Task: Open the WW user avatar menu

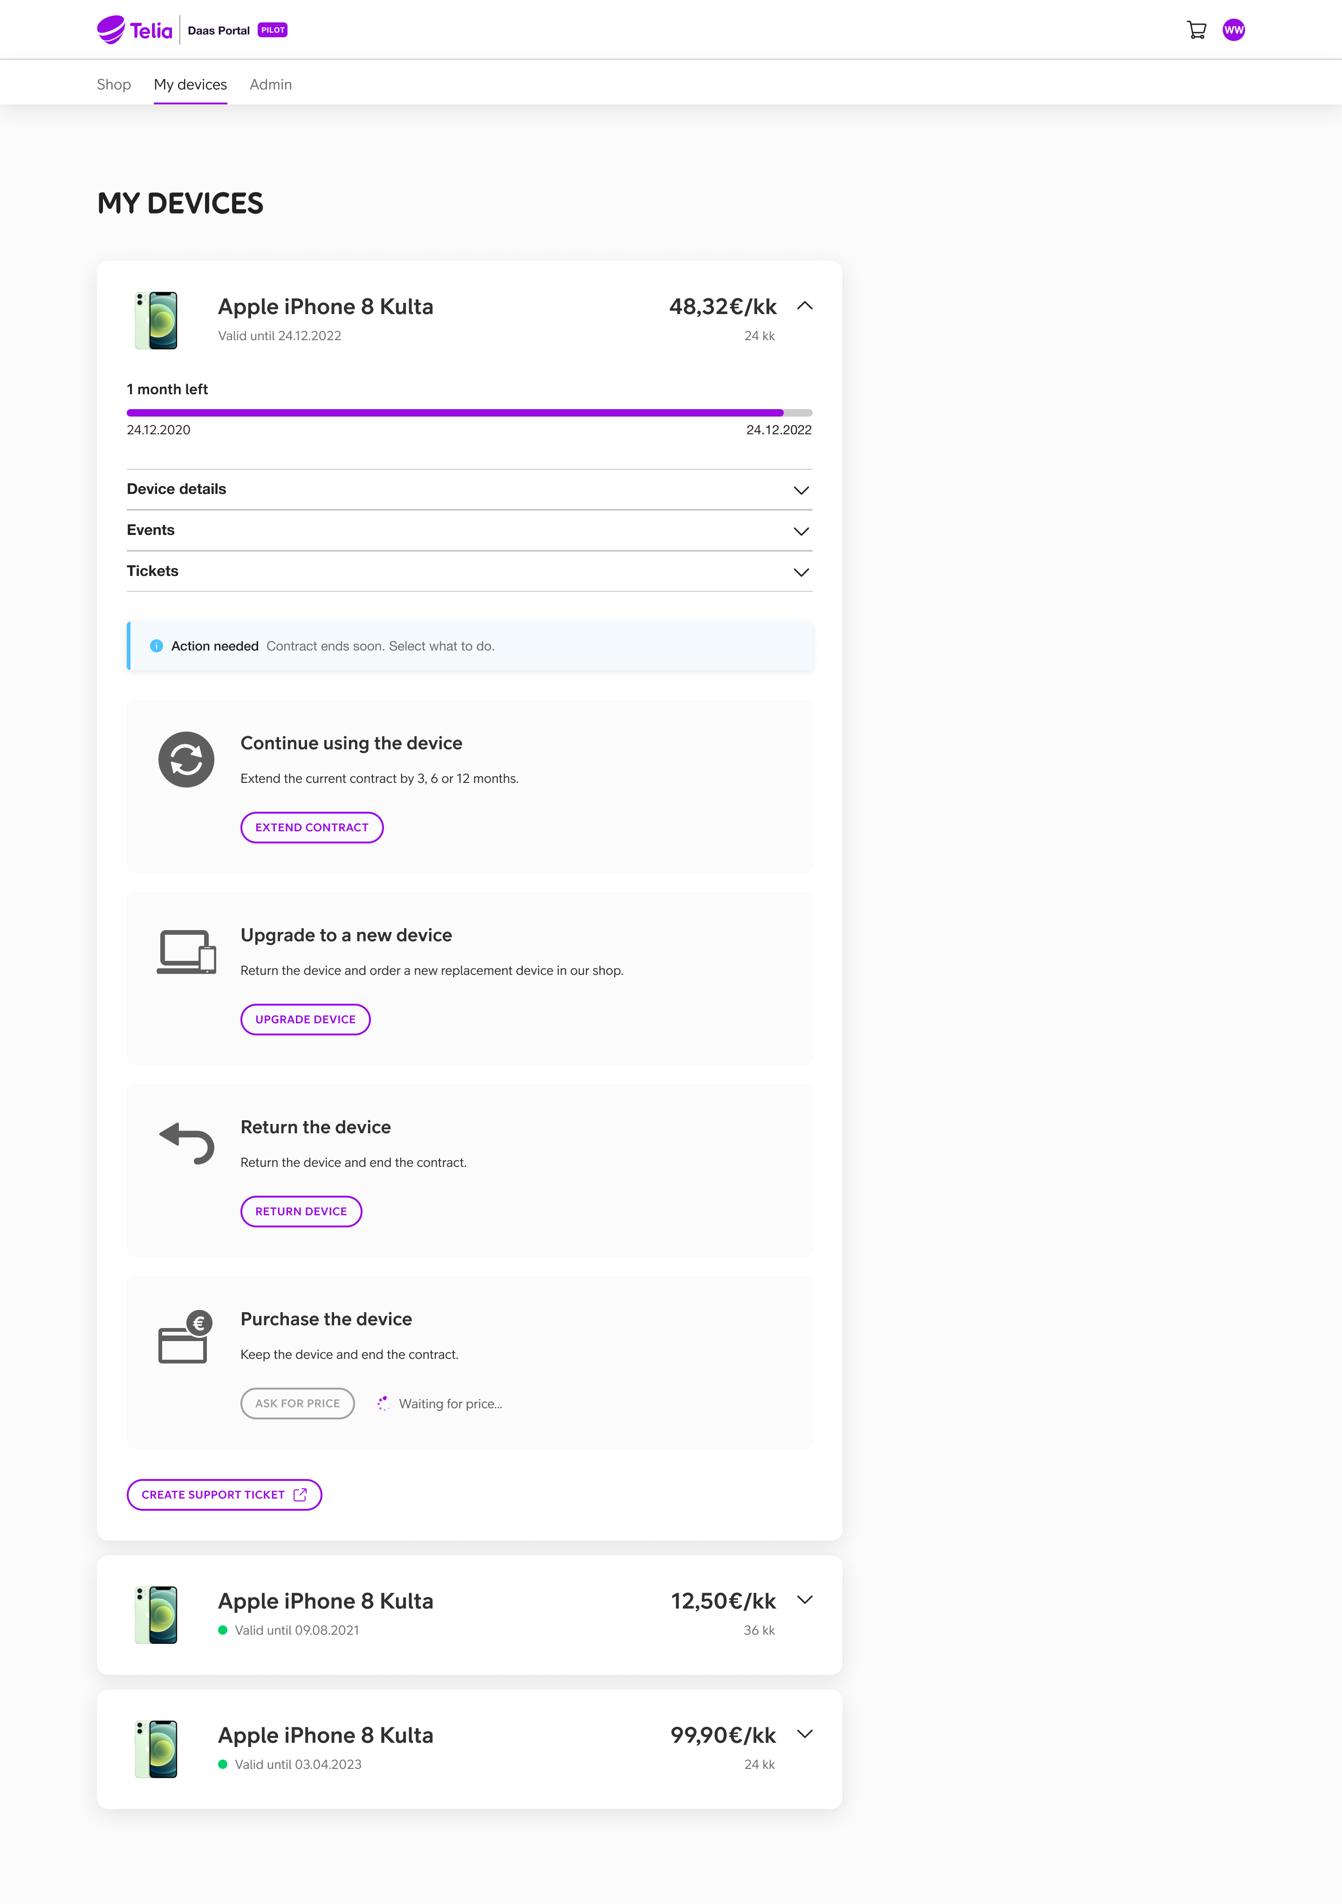Action: coord(1233,30)
